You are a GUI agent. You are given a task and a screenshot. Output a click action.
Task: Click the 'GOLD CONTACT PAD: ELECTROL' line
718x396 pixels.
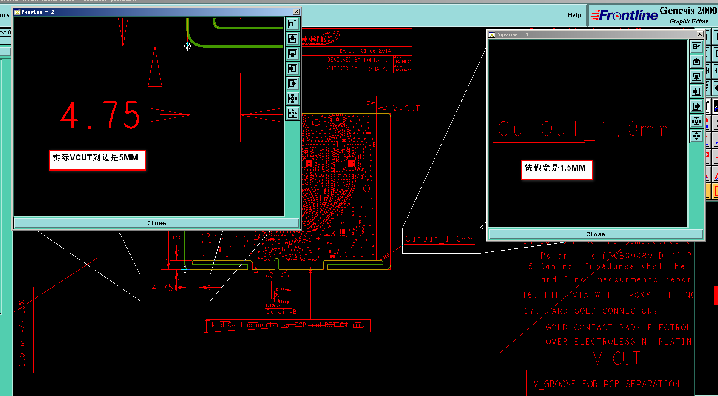pos(619,328)
